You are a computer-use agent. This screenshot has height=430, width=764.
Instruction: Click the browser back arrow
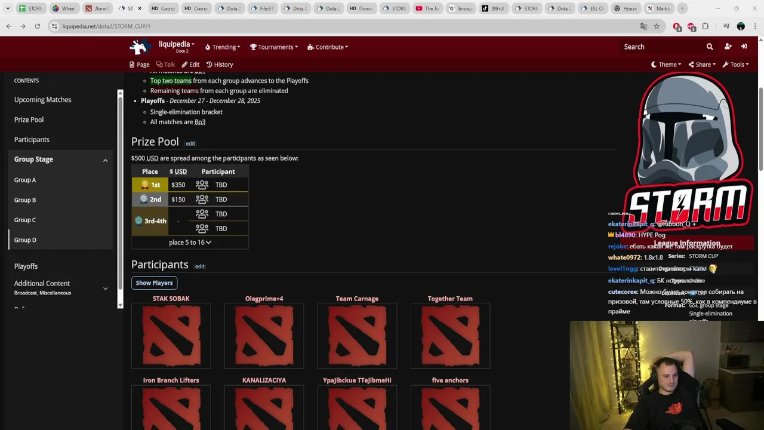[8, 26]
